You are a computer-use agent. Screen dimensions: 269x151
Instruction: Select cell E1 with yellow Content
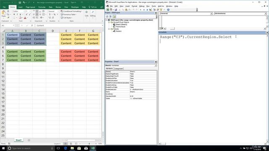tap(66, 35)
